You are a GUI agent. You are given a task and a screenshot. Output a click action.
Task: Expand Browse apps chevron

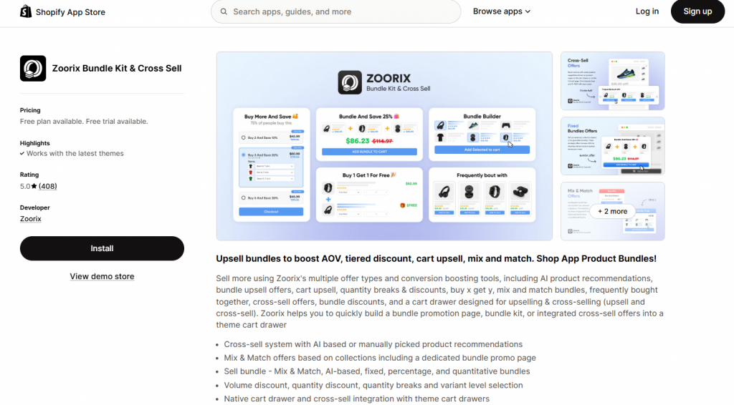(x=528, y=11)
